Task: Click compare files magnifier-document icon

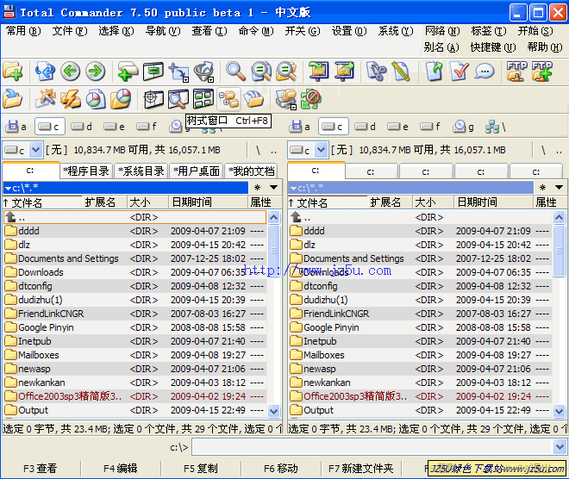Action: click(261, 71)
